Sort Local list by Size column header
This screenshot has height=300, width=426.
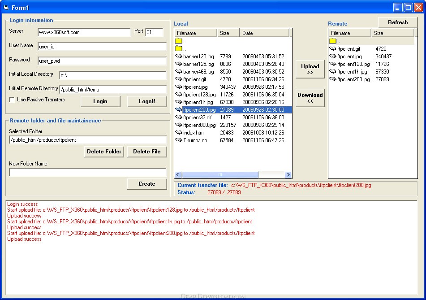click(x=228, y=33)
